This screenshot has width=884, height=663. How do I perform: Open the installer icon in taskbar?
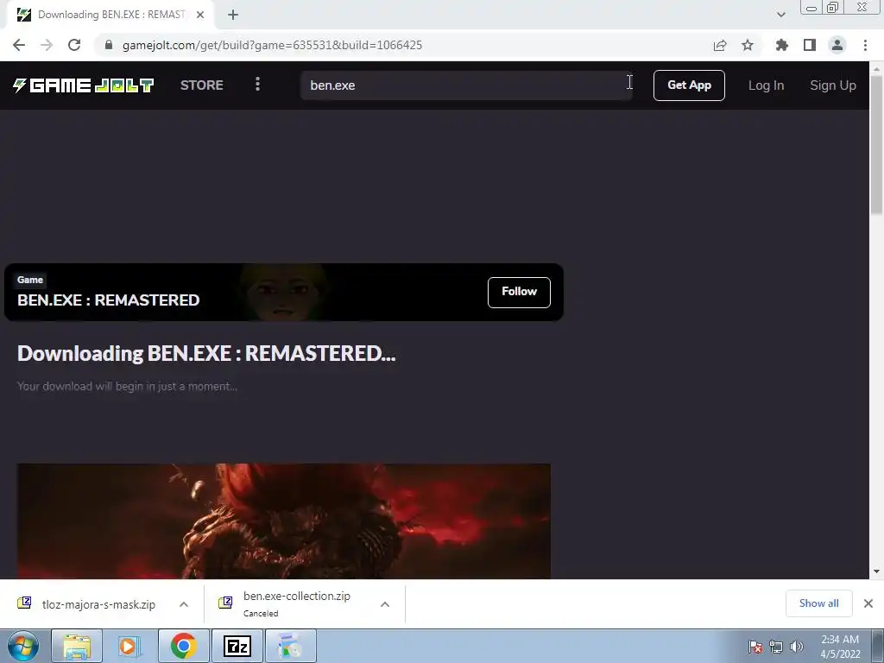[290, 646]
